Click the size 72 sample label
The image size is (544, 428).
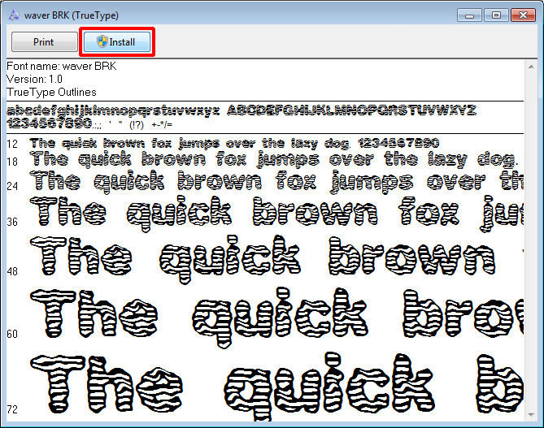click(12, 409)
